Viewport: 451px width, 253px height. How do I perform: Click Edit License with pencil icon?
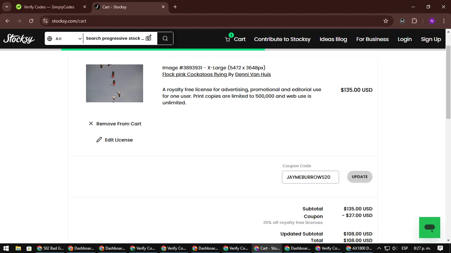[115, 140]
